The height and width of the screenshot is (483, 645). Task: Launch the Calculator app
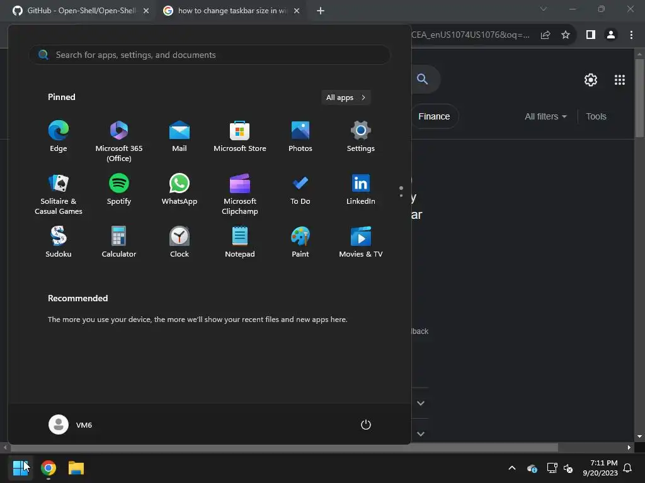click(119, 242)
